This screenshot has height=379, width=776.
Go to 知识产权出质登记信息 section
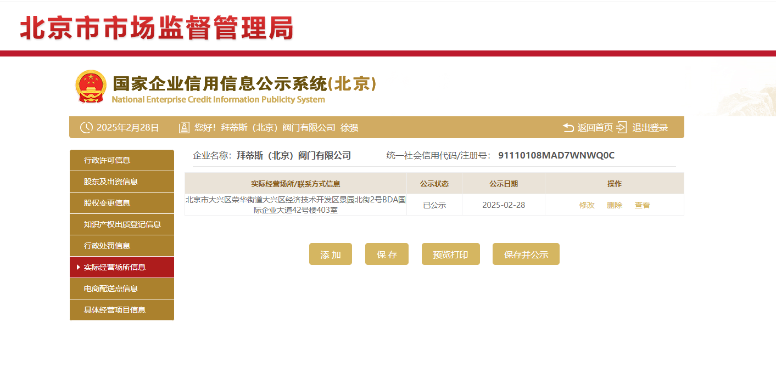coord(122,224)
